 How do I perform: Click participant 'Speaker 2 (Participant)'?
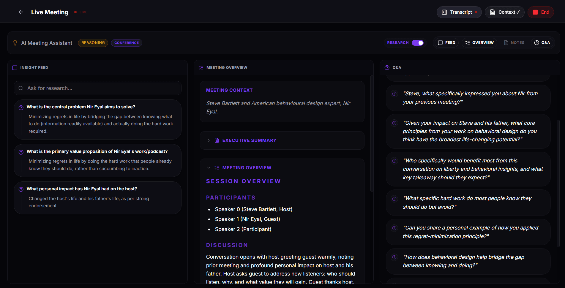[243, 229]
